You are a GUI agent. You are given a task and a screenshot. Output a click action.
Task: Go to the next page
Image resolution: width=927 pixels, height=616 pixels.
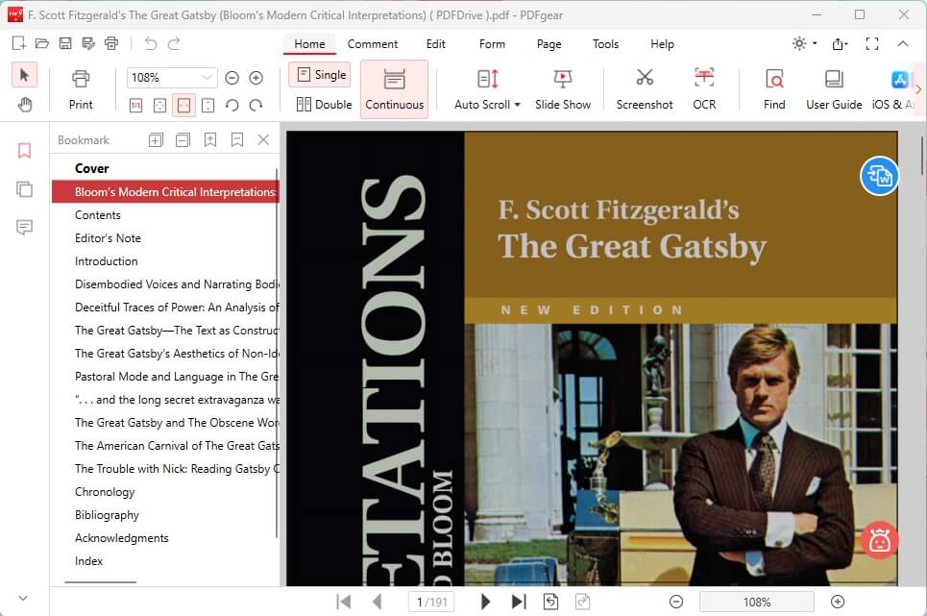(x=485, y=602)
